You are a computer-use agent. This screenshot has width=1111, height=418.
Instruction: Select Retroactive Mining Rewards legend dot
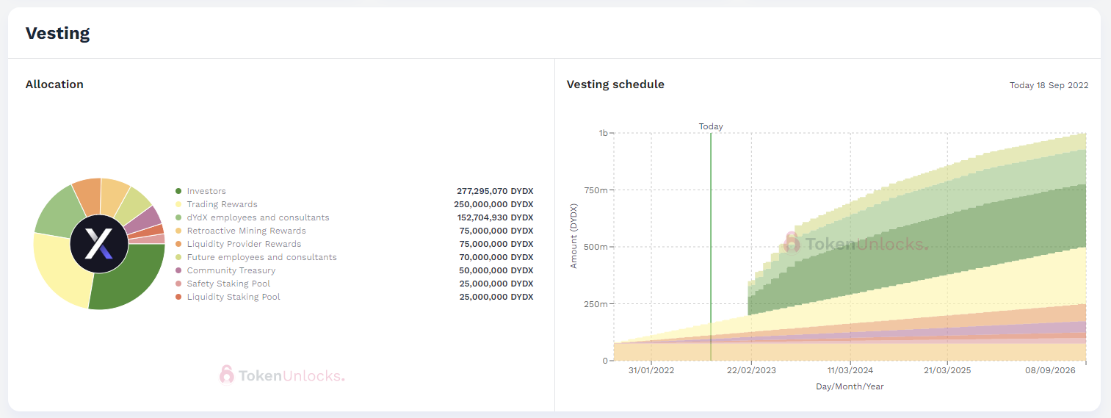[178, 231]
